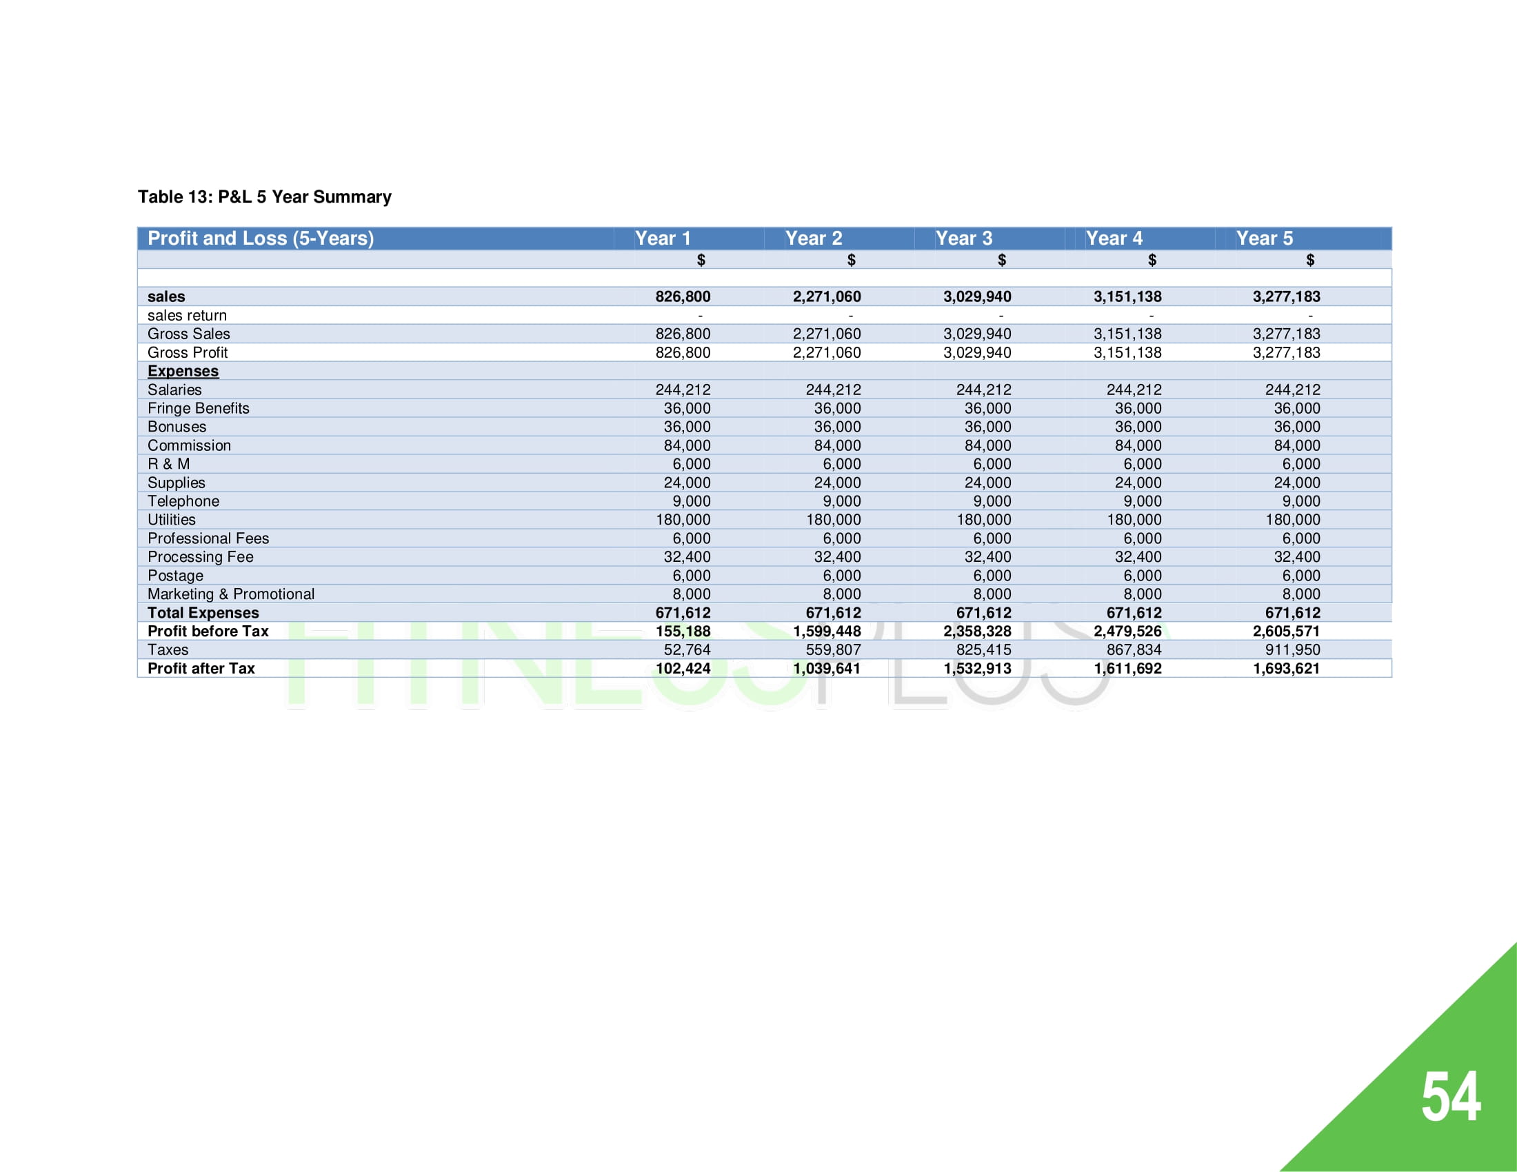Click the Year 3 column header
1517x1172 pixels.
pyautogui.click(x=963, y=238)
